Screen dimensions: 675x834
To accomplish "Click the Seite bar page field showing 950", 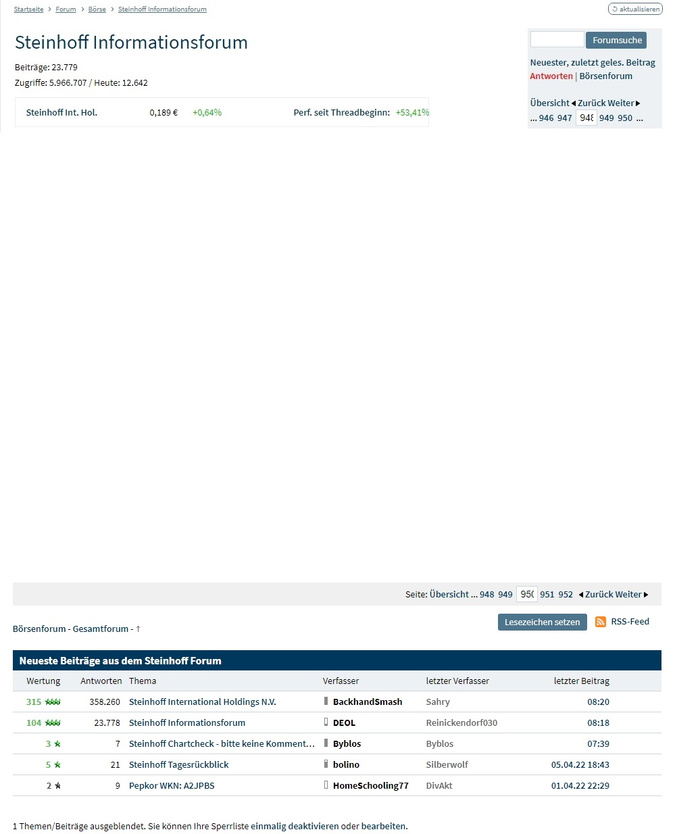I will (527, 594).
